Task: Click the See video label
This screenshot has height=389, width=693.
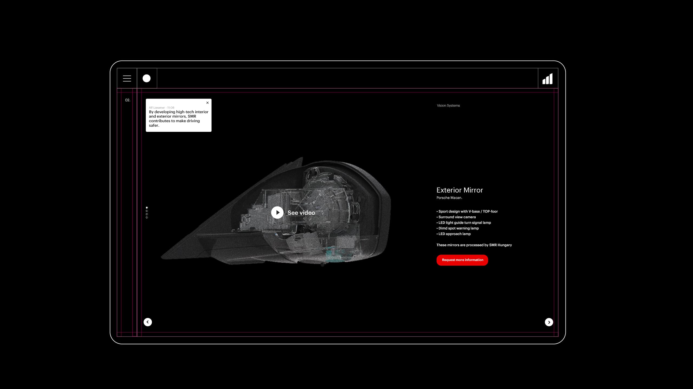Action: tap(301, 213)
